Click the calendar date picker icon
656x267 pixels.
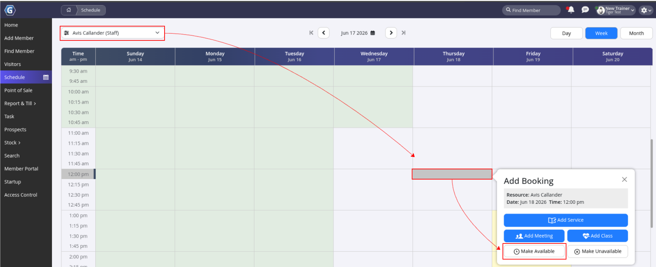[372, 33]
